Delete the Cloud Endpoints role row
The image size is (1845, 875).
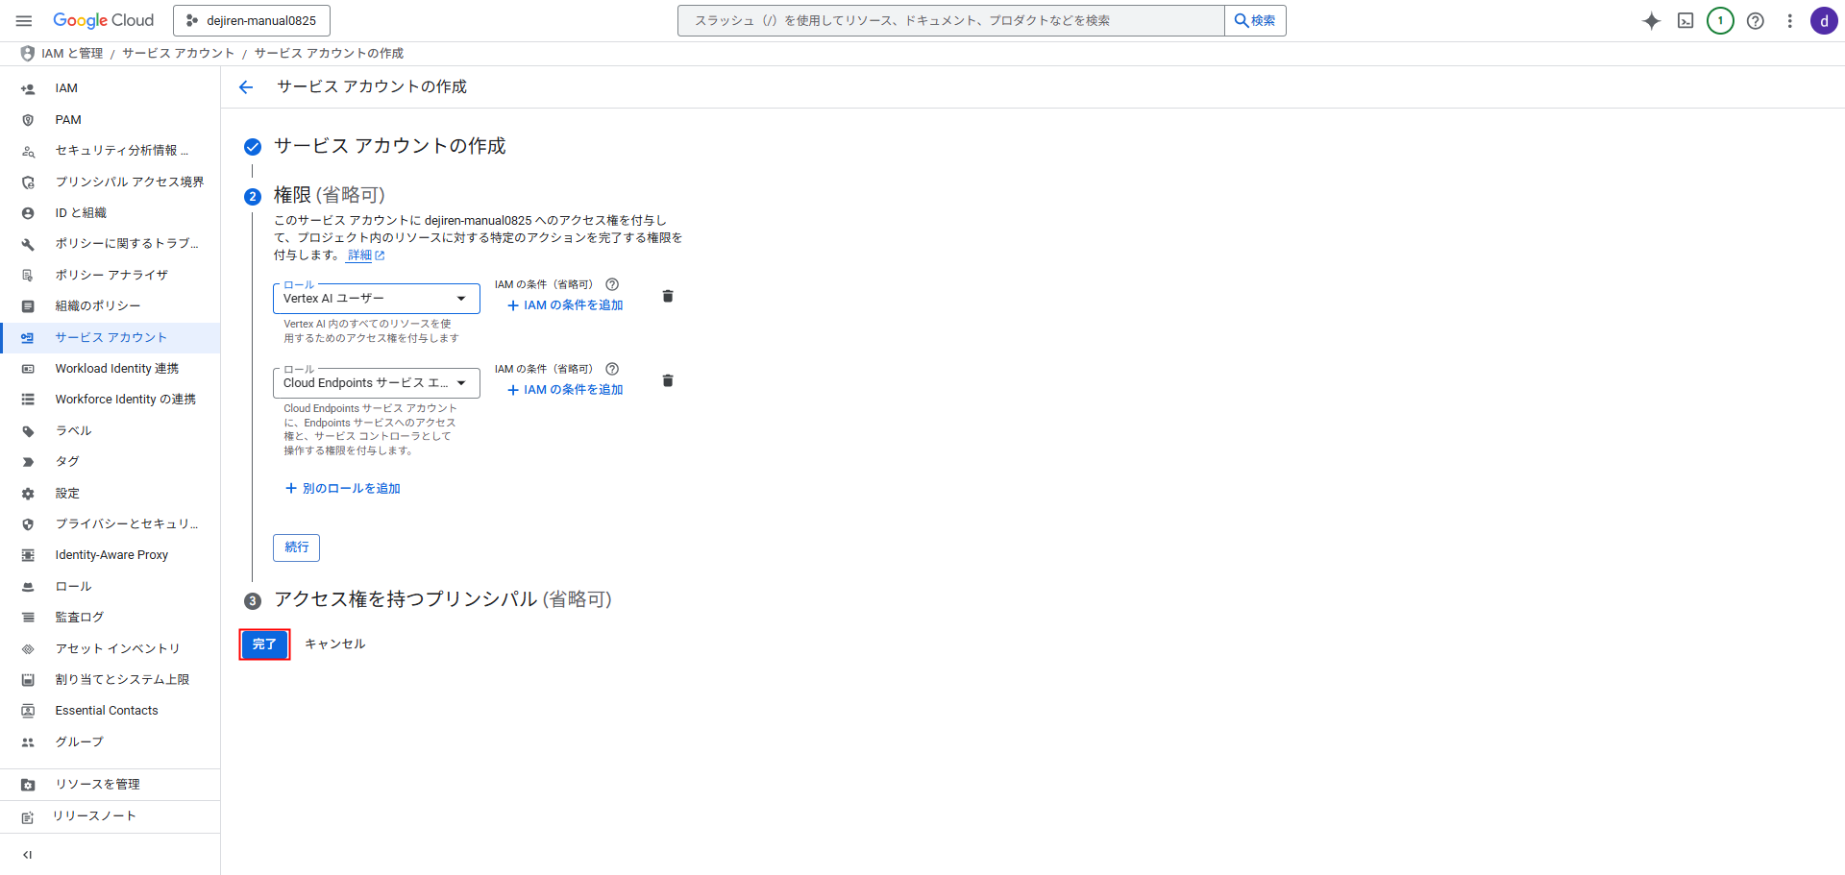click(x=668, y=381)
